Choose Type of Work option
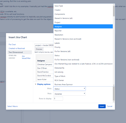Viewport: 126px width, 123px height. pos(83,76)
